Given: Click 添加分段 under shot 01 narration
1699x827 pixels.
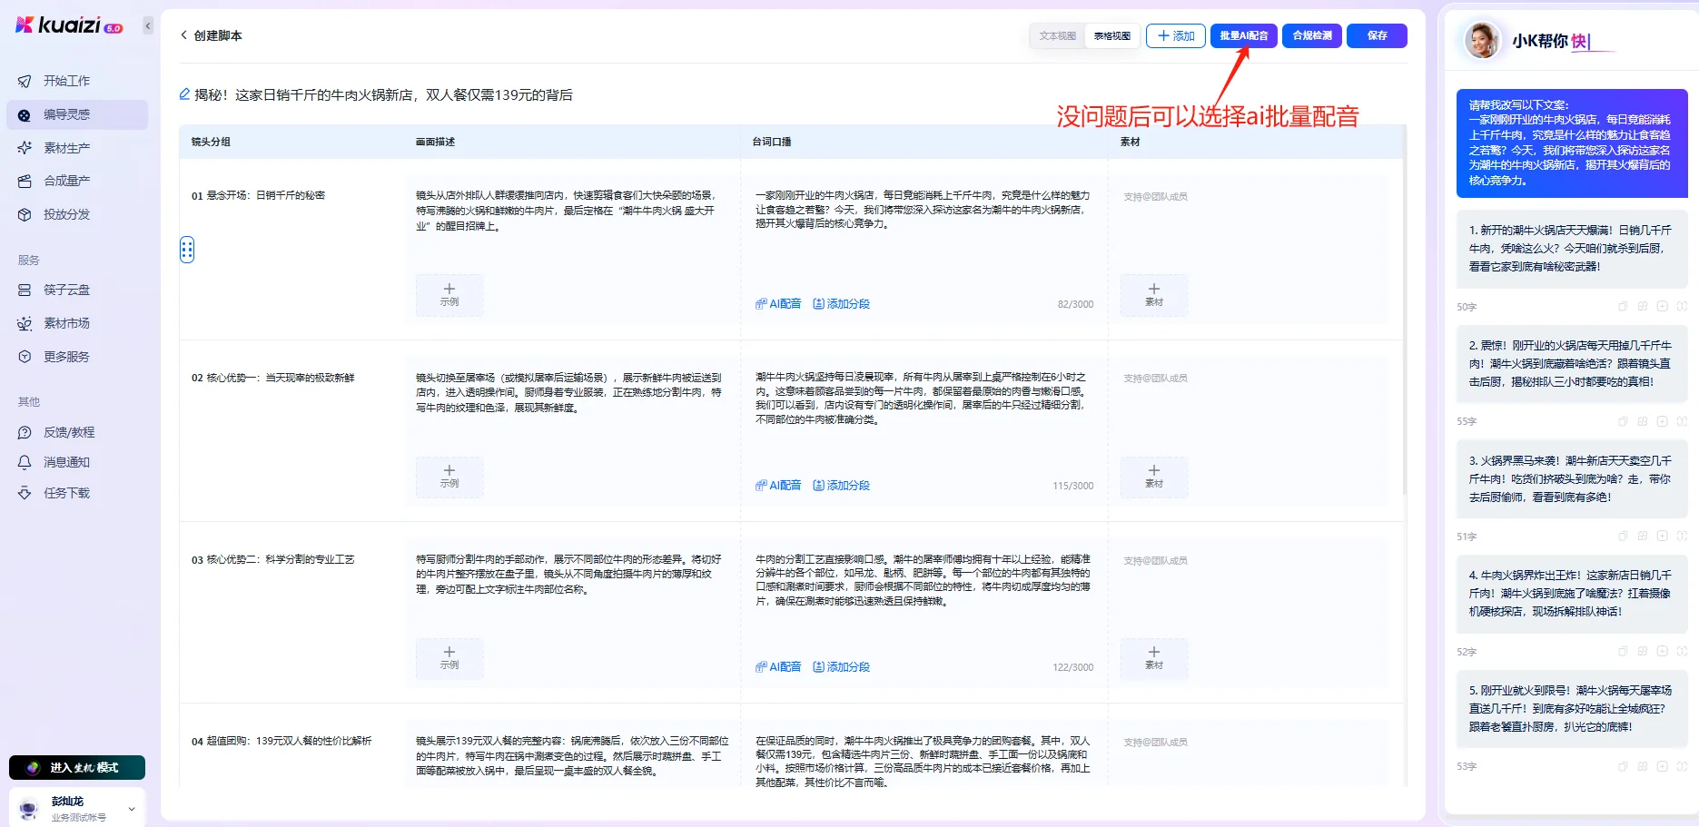Looking at the screenshot, I should (x=842, y=304).
